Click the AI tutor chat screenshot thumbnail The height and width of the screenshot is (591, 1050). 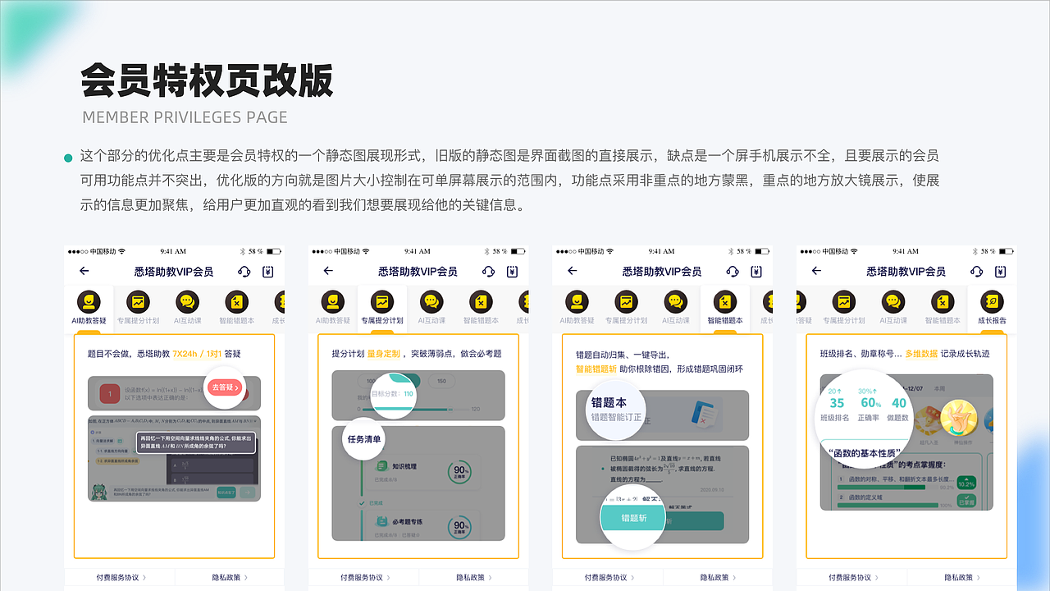(174, 460)
